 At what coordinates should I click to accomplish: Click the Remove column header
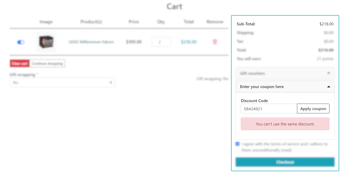tap(215, 22)
